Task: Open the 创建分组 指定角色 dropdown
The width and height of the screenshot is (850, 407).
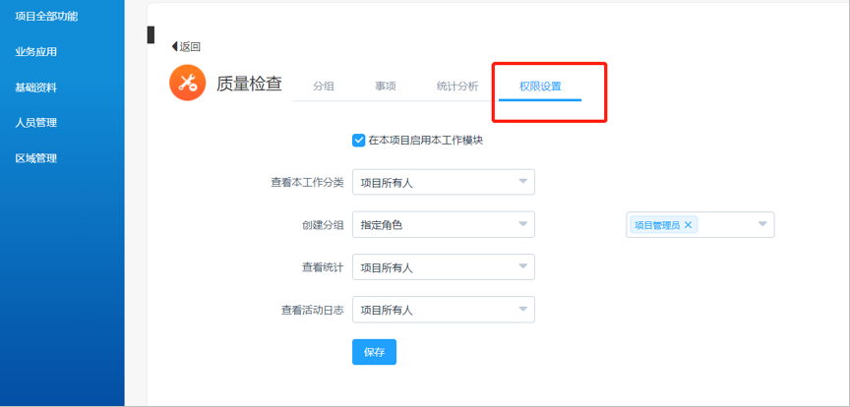Action: click(x=444, y=224)
